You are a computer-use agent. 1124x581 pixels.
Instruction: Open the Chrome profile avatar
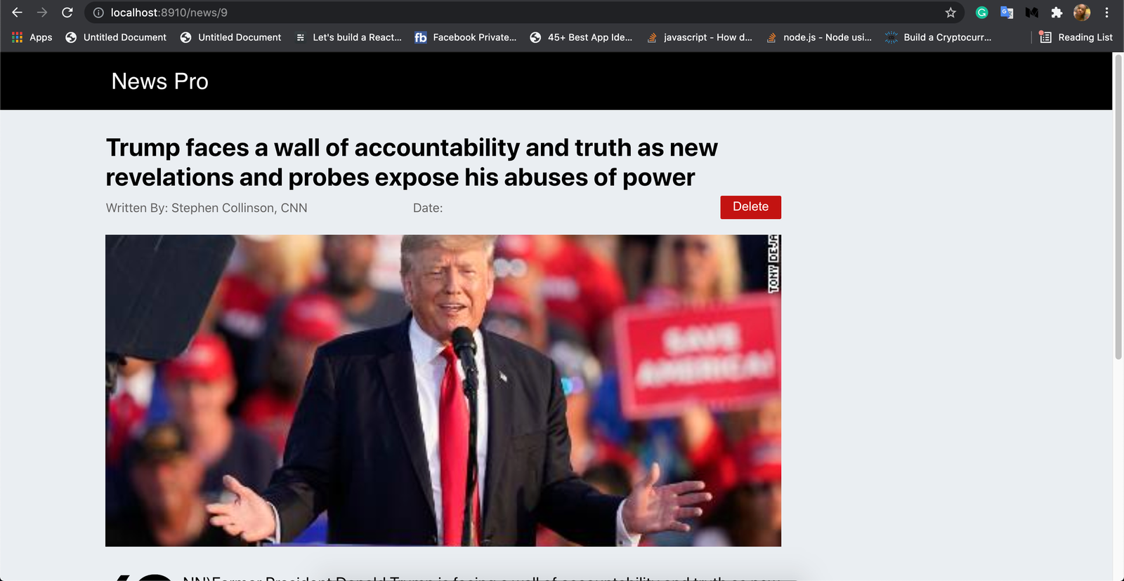click(x=1082, y=13)
